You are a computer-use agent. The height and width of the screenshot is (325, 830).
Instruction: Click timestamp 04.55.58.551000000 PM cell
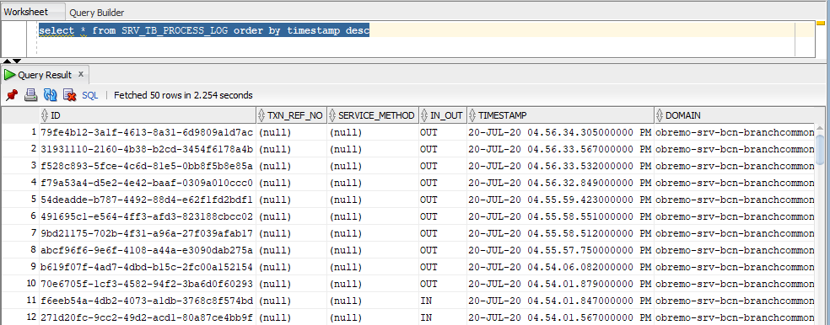[560, 216]
